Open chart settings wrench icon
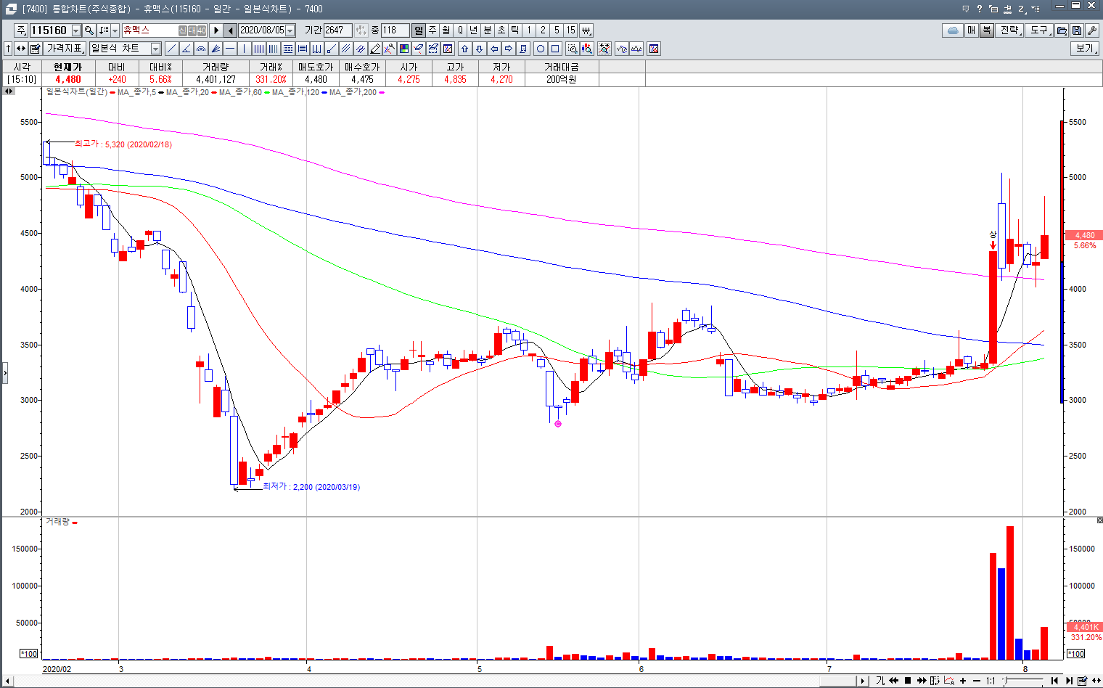Screen dimensions: 1103x688 (x=1092, y=30)
